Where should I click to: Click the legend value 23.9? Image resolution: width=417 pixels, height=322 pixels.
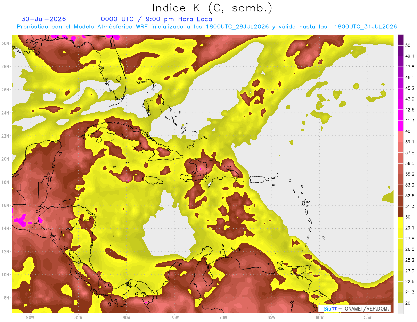tap(410, 271)
